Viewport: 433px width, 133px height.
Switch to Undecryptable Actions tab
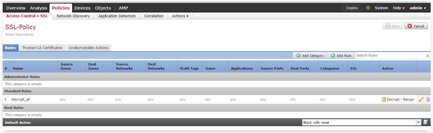(x=89, y=48)
